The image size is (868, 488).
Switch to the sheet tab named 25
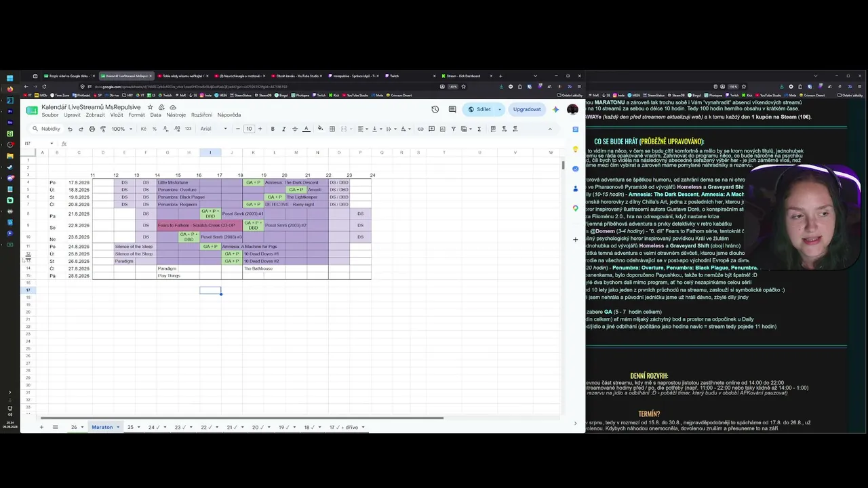[130, 428]
